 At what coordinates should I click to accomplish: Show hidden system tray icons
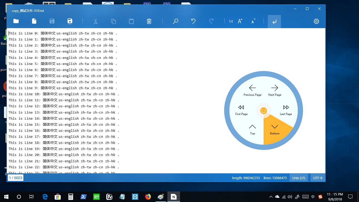coord(271,197)
